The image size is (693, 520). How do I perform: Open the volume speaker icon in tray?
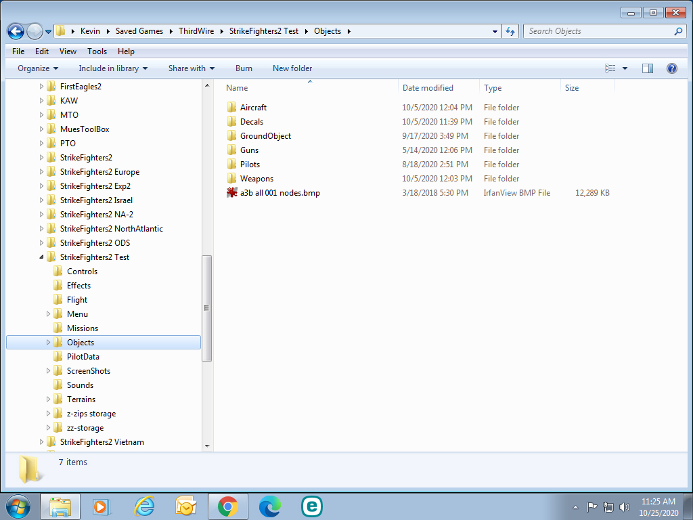[625, 506]
